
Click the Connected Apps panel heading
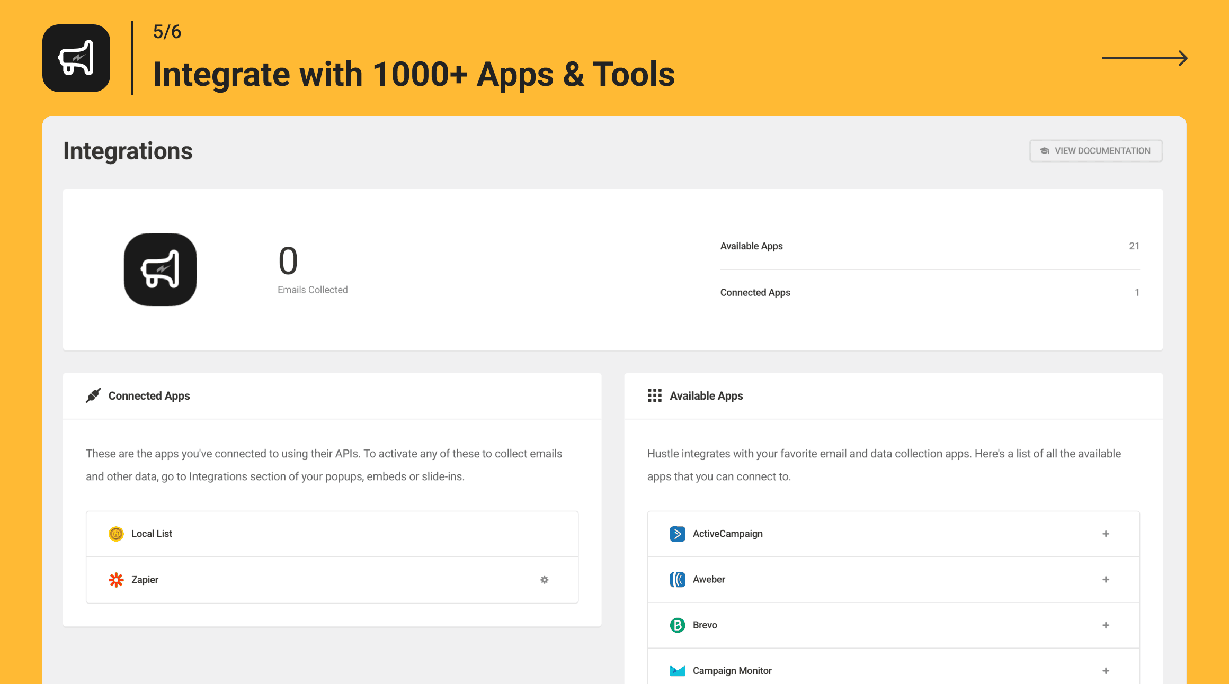pyautogui.click(x=149, y=395)
